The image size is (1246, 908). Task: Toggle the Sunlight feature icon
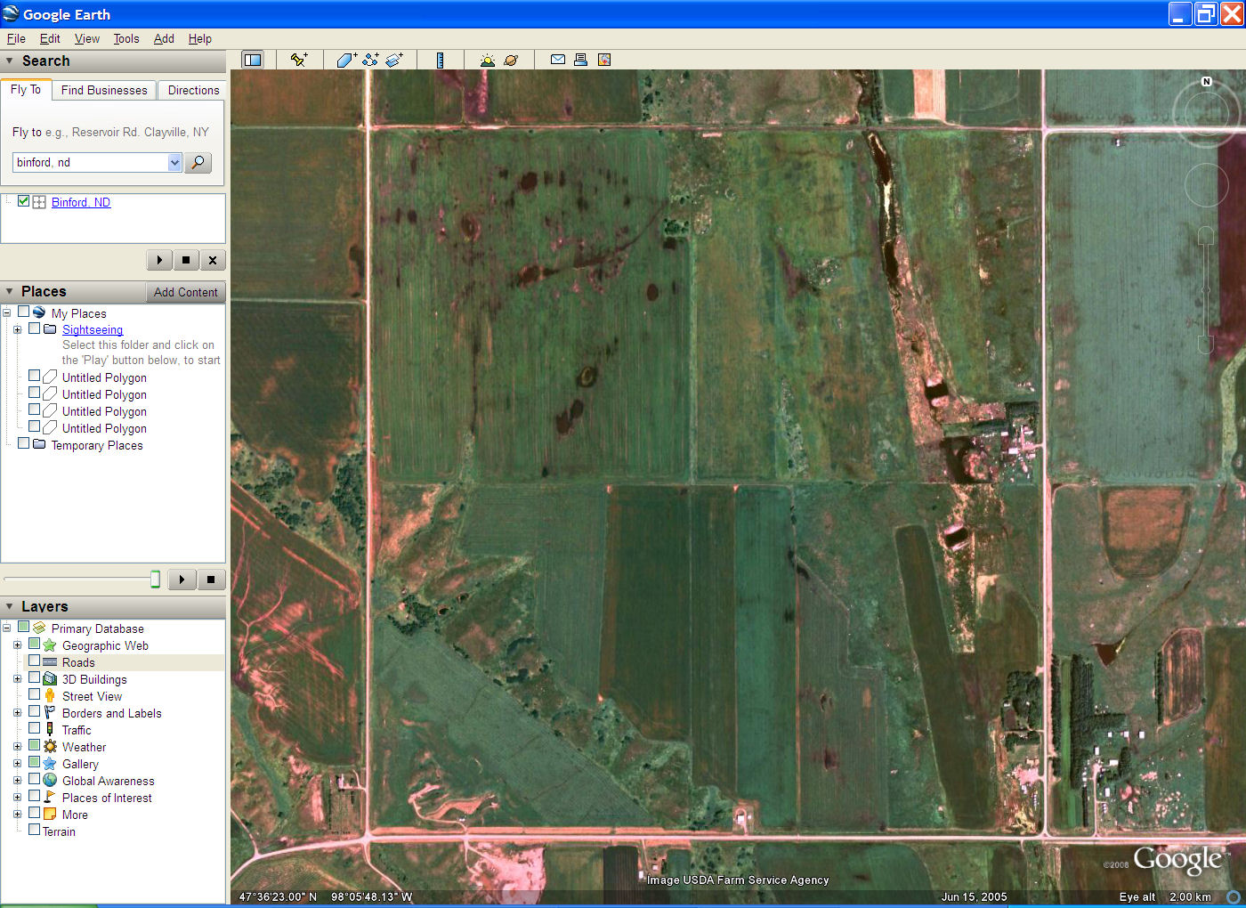pyautogui.click(x=487, y=60)
